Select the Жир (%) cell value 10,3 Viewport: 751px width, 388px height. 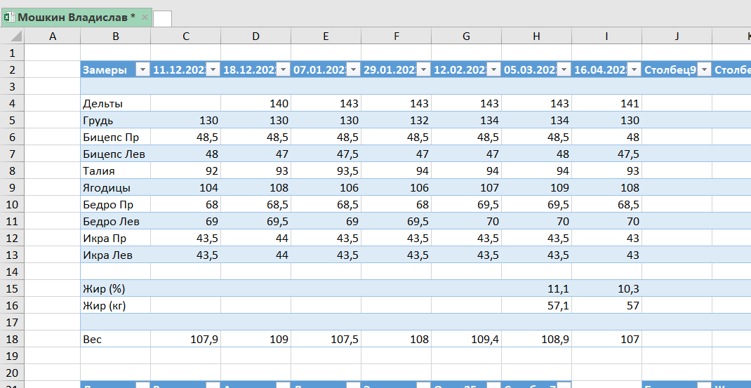tap(606, 289)
